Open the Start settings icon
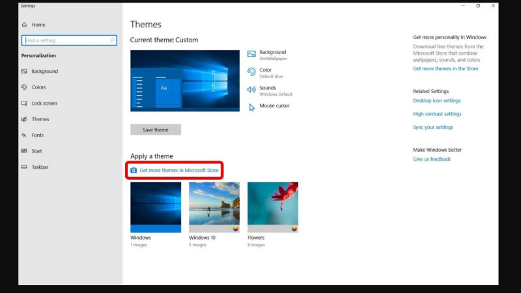Viewport: 521px width, 293px height. pos(24,151)
